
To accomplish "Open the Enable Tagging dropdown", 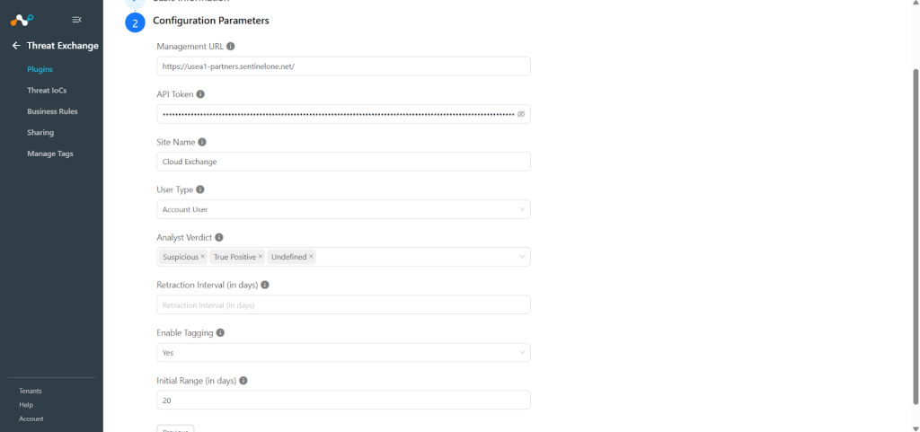I will pos(343,353).
